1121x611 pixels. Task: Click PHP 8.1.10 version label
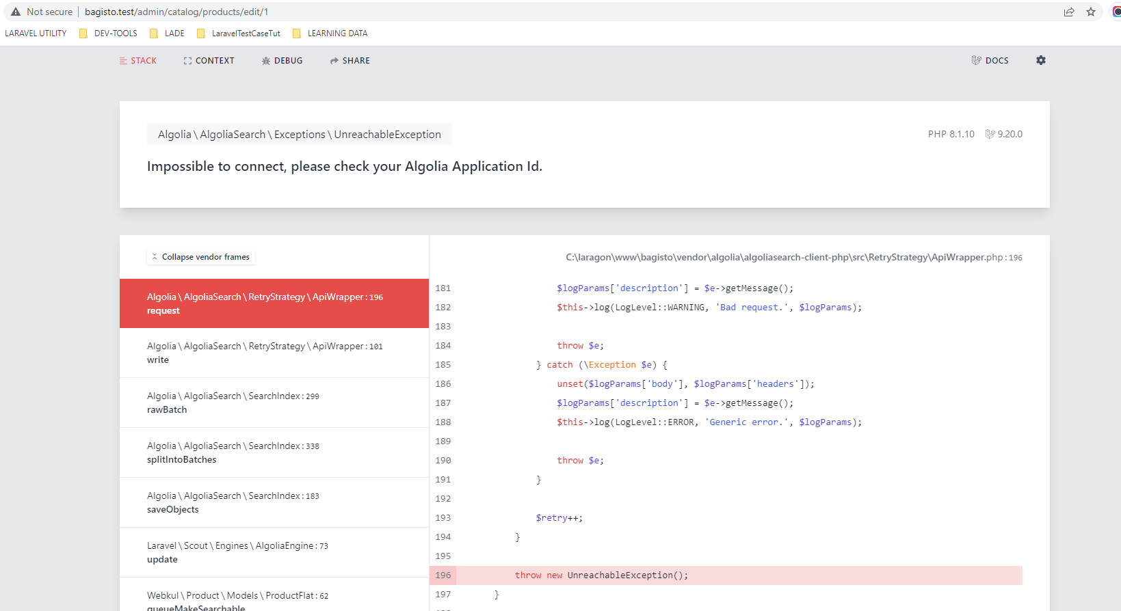coord(951,134)
